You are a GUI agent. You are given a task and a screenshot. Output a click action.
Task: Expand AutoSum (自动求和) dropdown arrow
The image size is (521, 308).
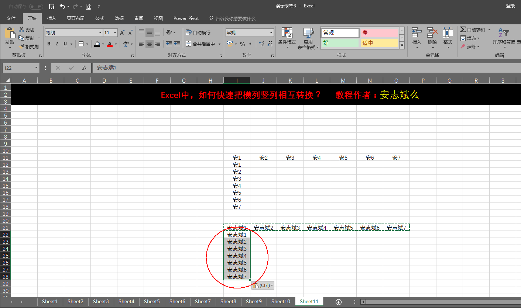pos(489,30)
